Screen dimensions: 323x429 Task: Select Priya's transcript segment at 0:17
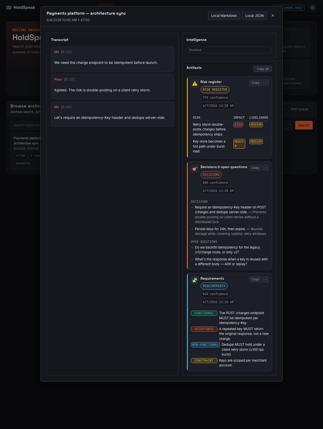click(x=113, y=87)
